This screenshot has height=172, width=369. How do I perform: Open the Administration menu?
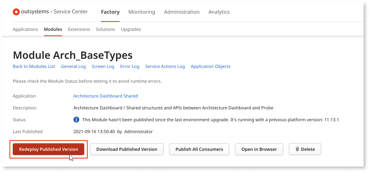click(x=182, y=12)
